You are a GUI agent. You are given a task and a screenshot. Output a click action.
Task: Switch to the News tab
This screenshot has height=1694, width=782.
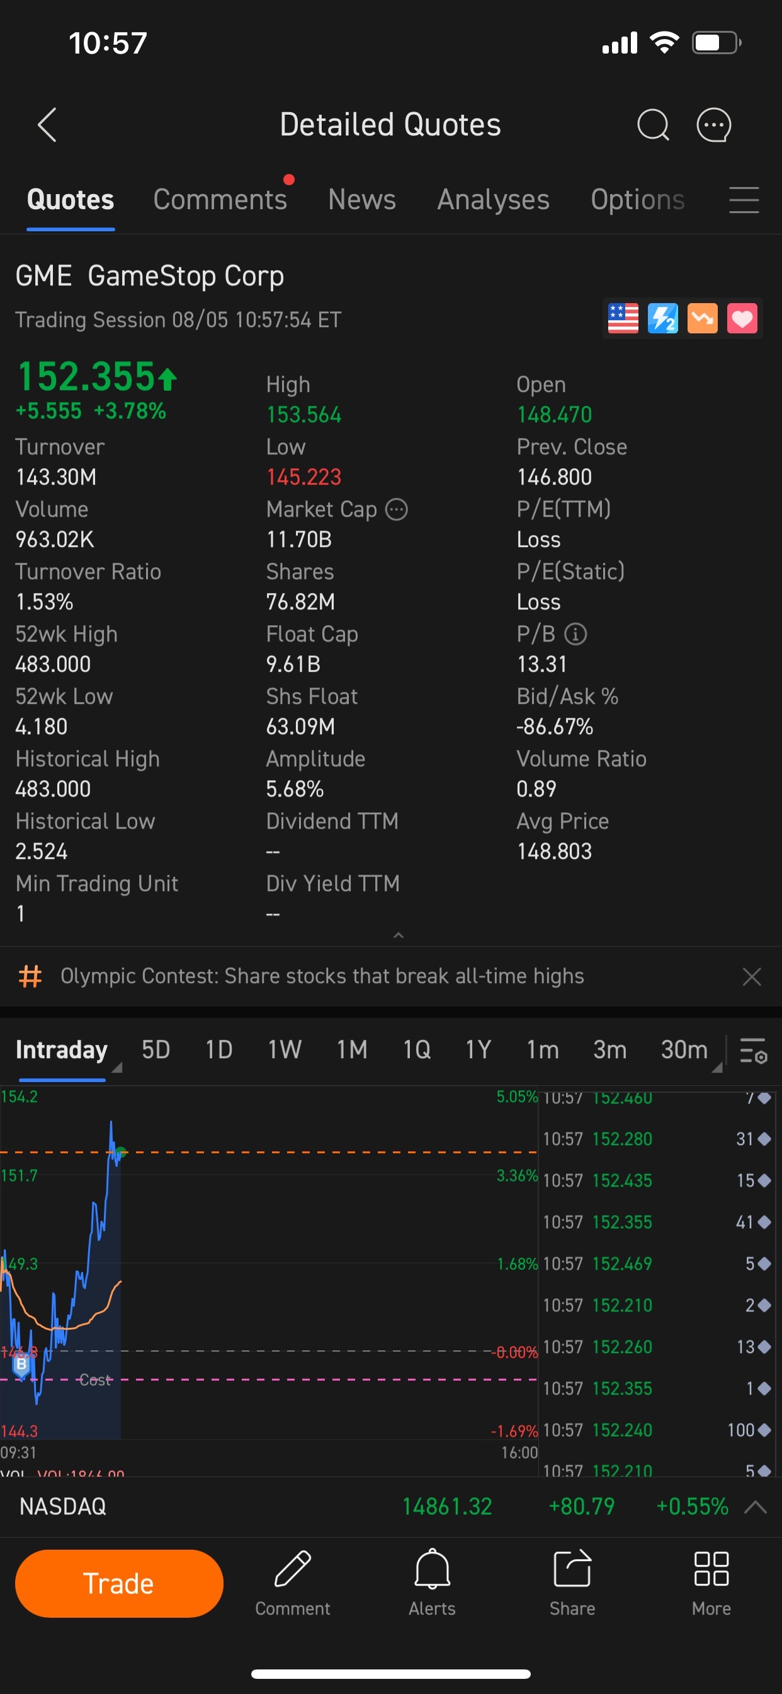pos(362,200)
